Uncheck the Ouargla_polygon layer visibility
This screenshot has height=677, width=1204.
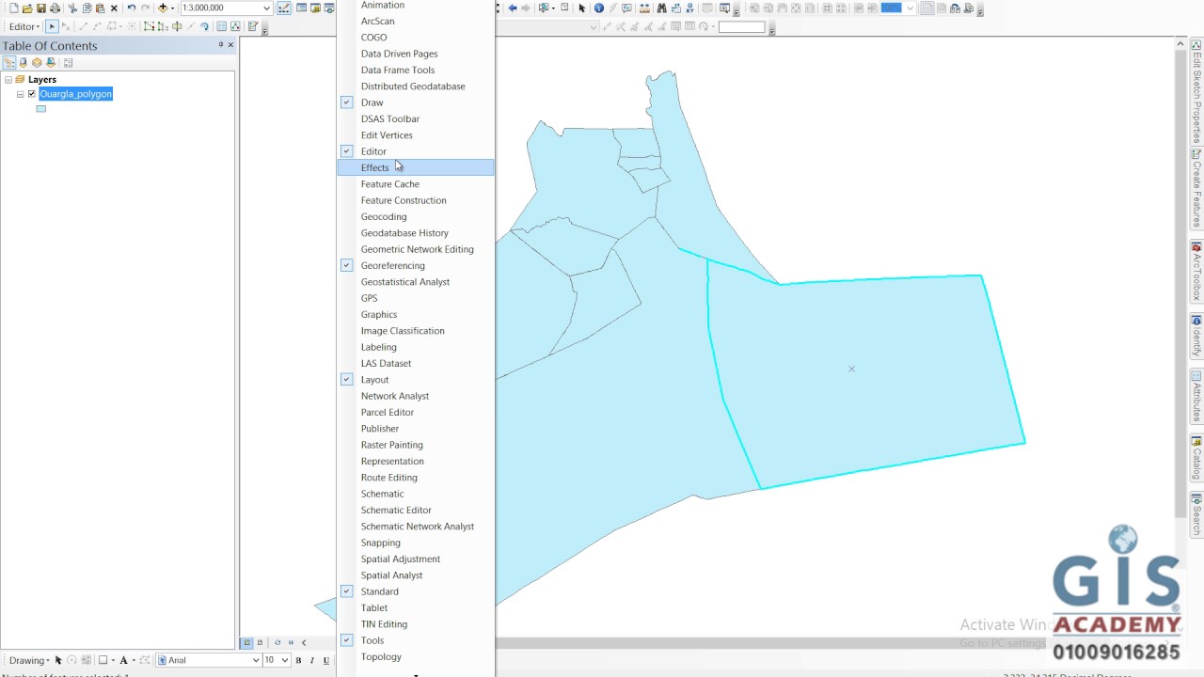(x=32, y=94)
